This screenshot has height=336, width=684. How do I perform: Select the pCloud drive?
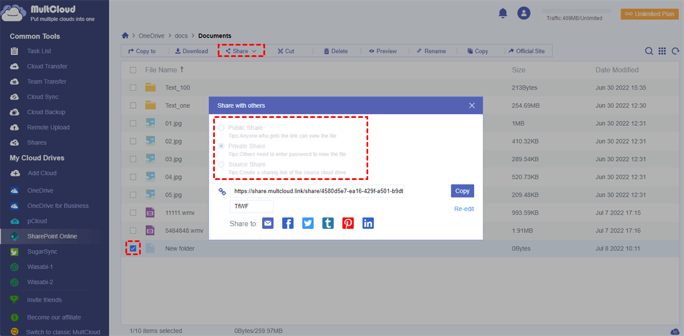coord(37,221)
